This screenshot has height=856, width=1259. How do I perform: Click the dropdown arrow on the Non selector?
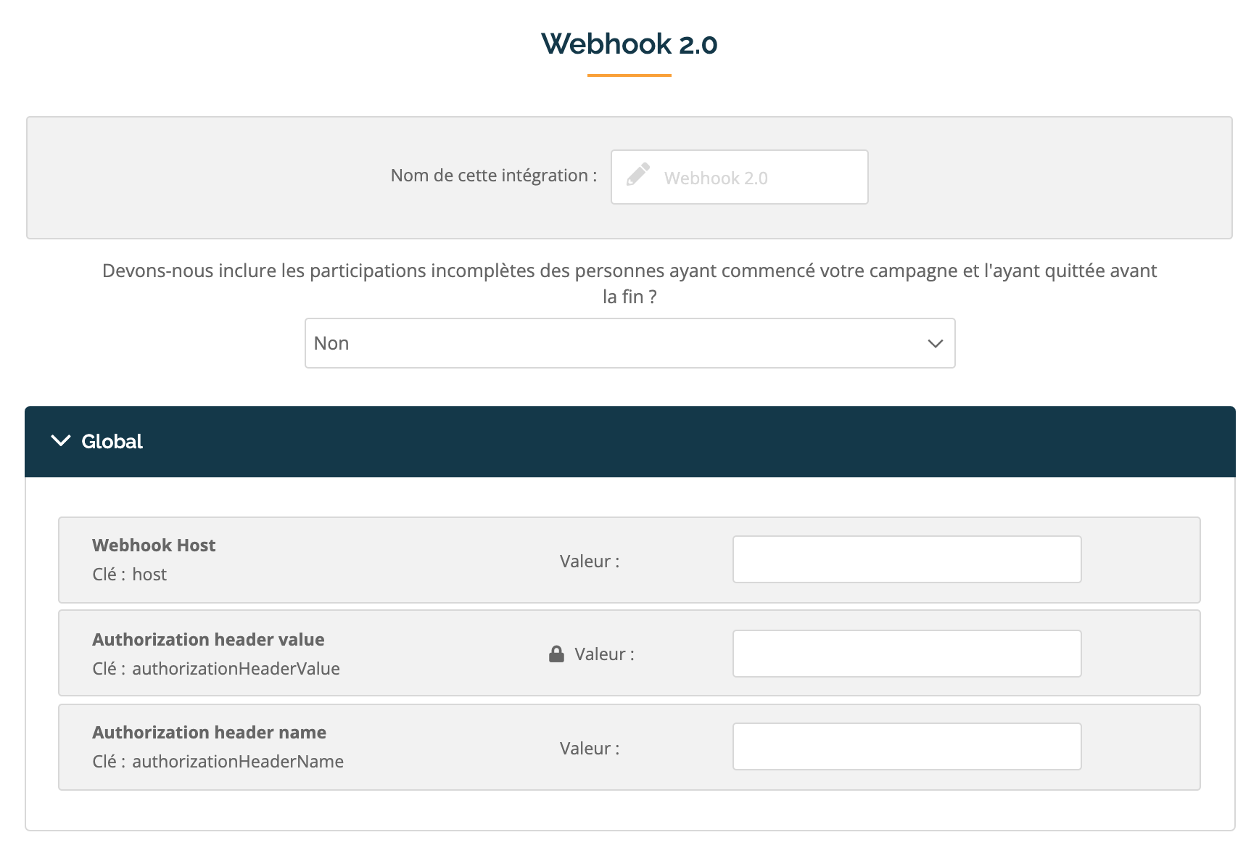[x=935, y=343]
